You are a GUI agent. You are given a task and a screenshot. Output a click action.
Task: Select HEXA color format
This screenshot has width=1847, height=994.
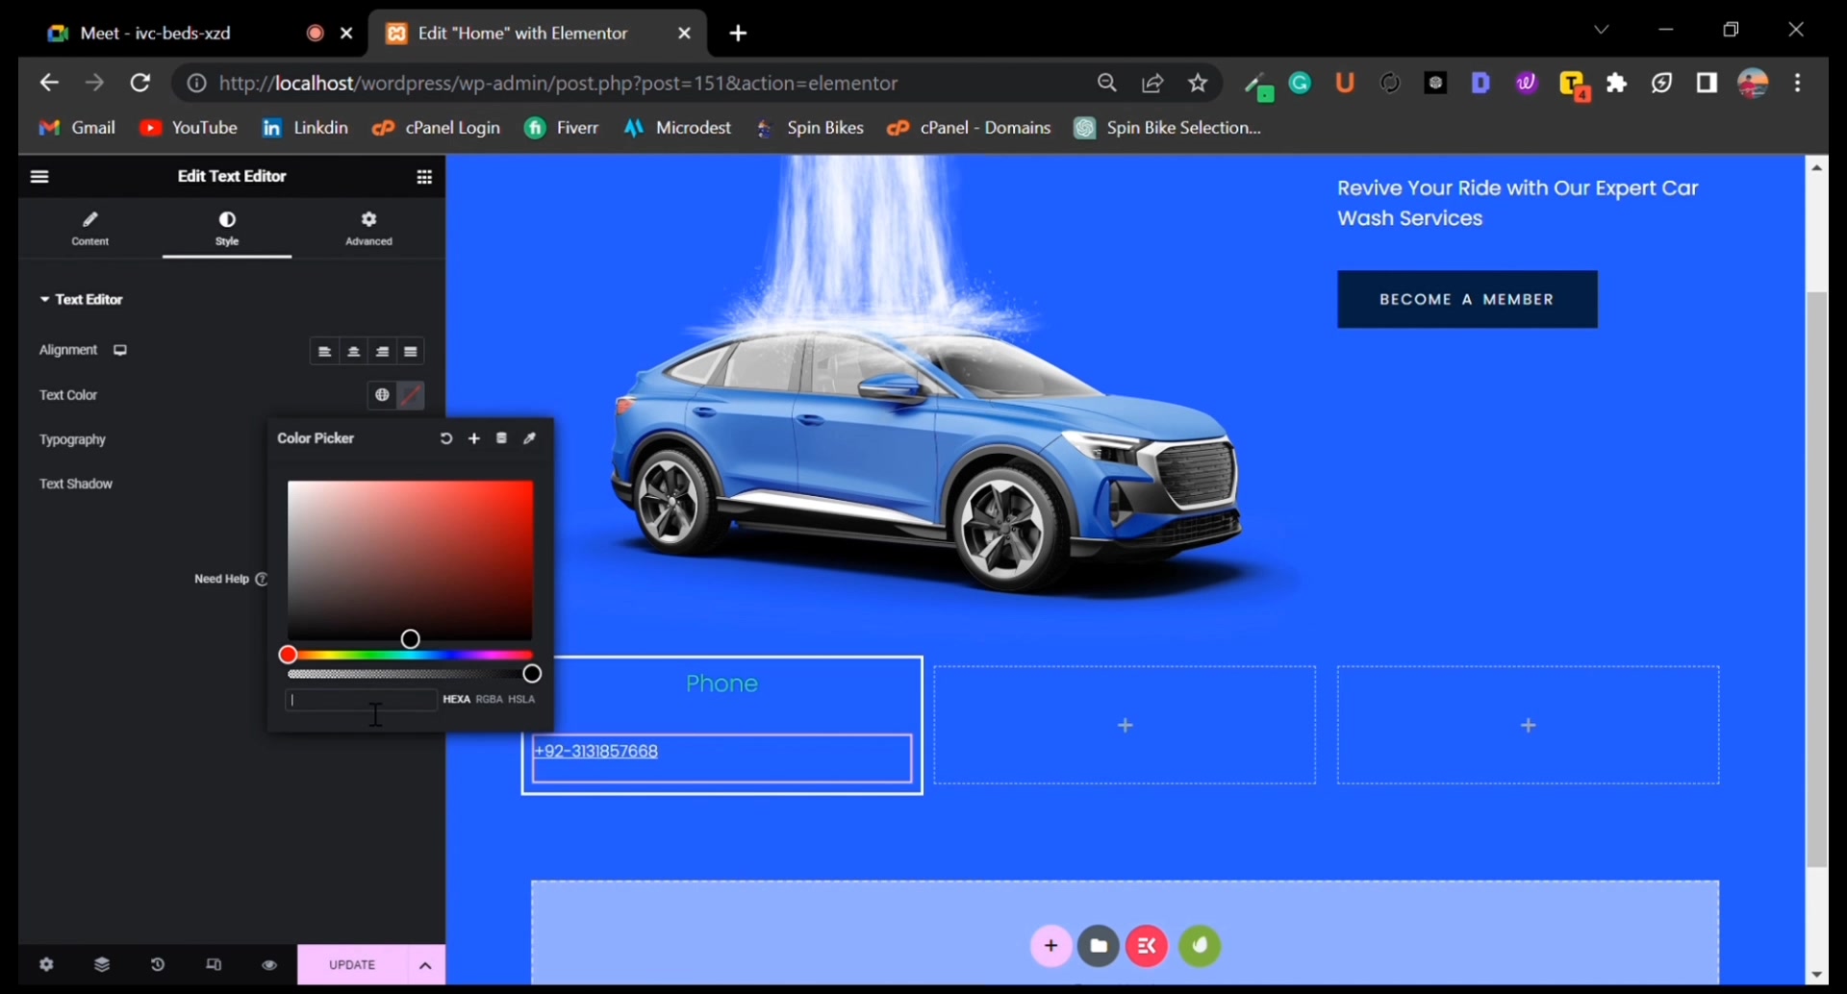(456, 700)
